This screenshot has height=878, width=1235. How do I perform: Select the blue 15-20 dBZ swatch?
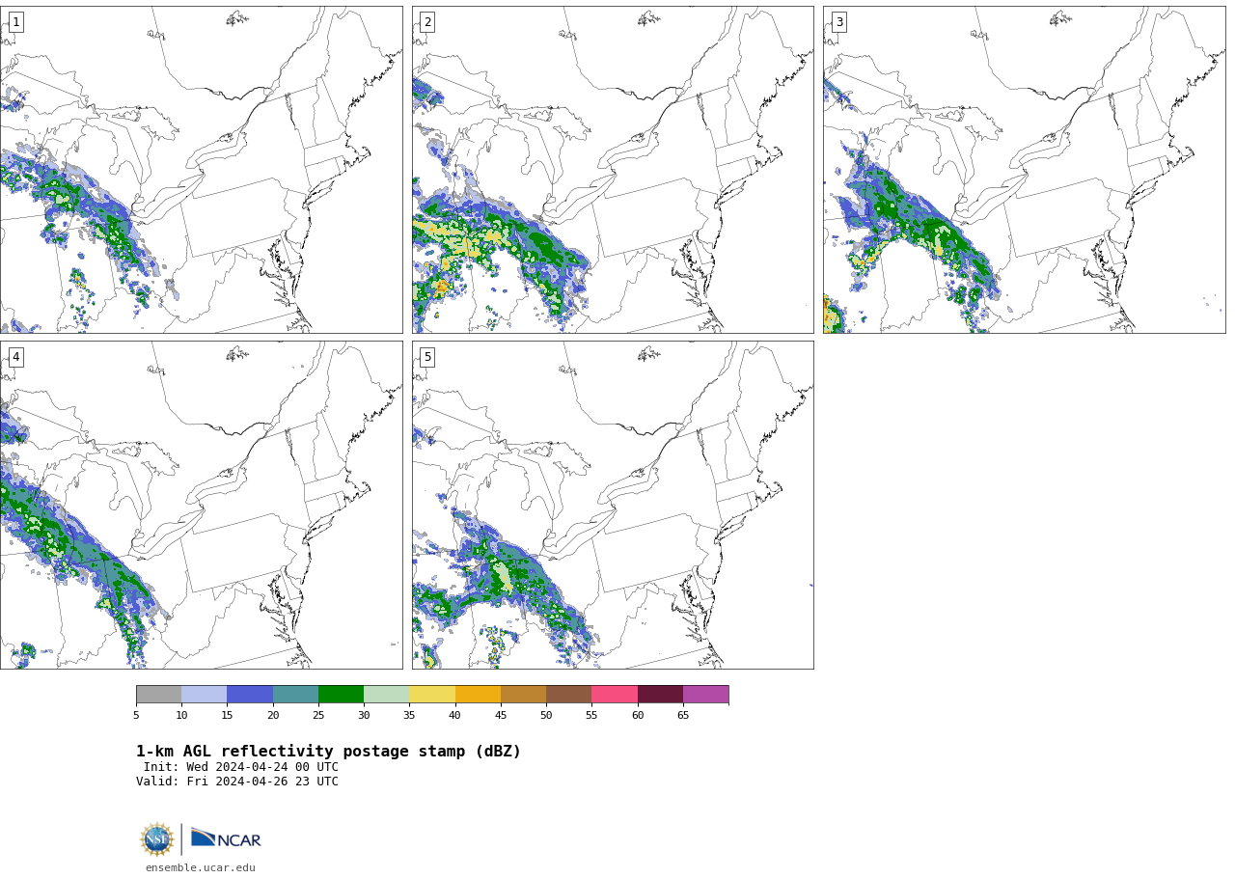[250, 695]
